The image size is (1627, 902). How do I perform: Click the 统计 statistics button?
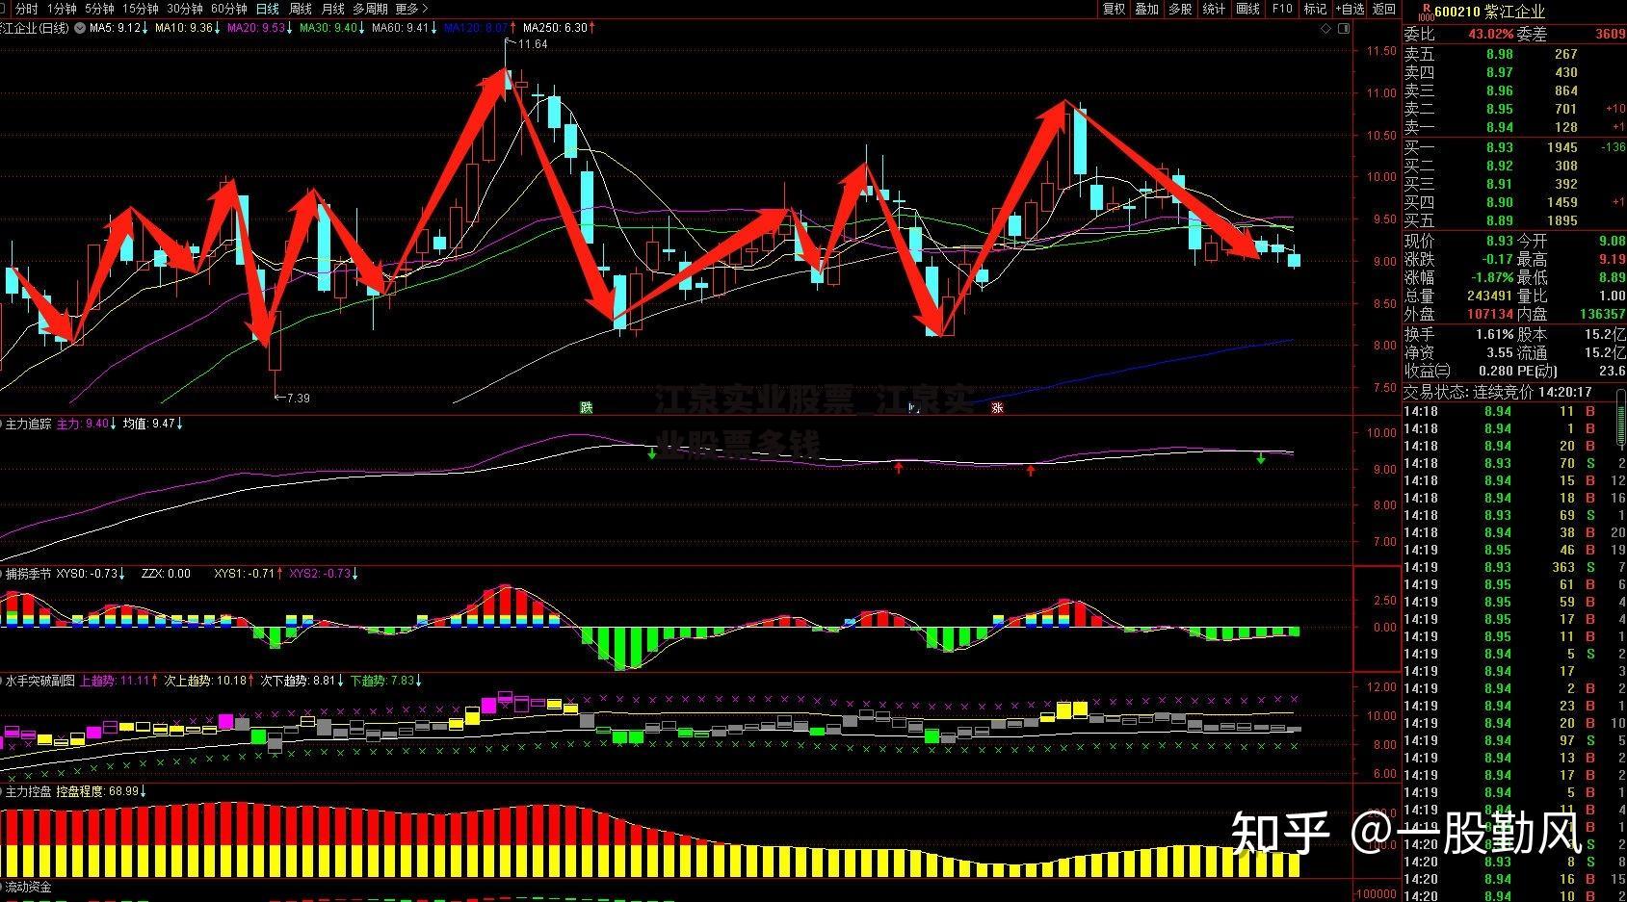coord(1214,9)
